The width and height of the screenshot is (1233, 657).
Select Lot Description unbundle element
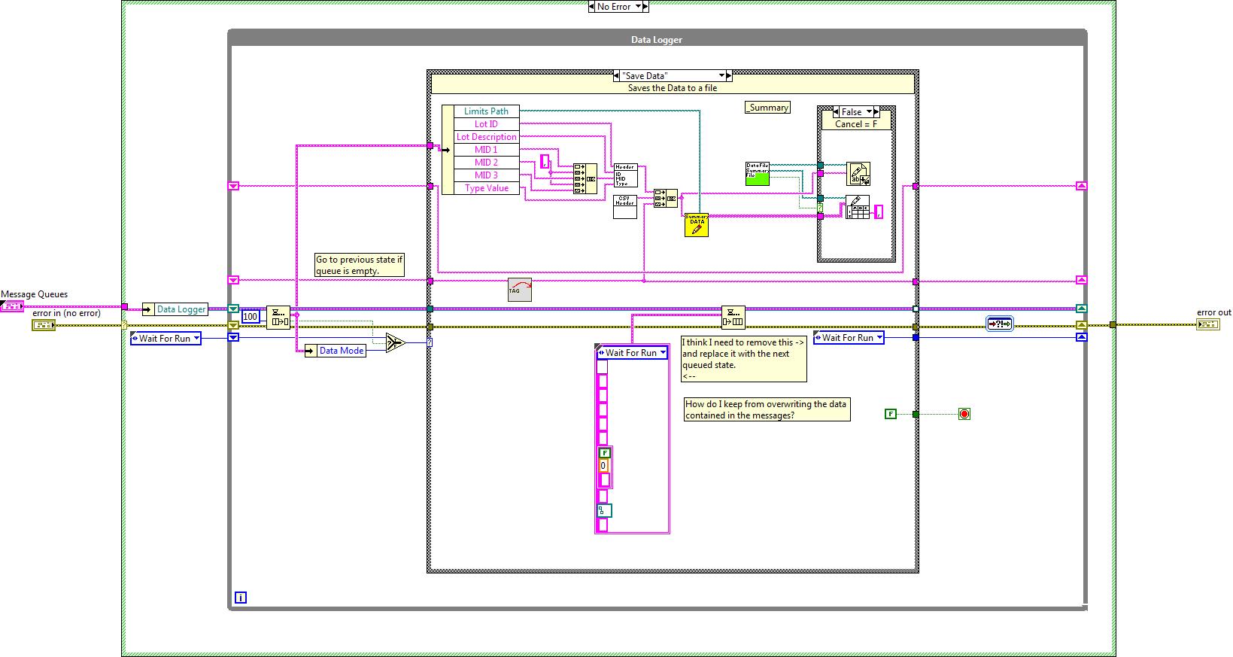click(487, 137)
